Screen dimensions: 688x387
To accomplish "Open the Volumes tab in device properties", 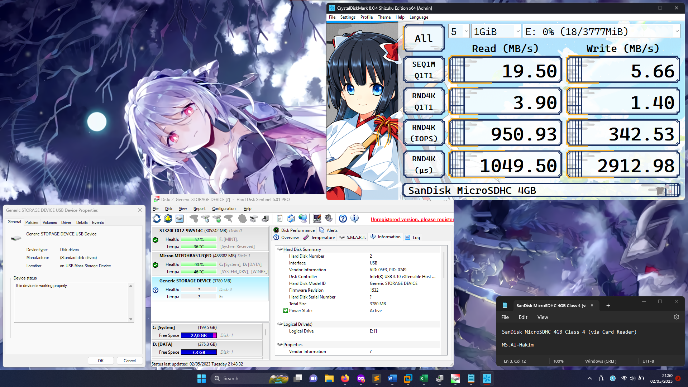I will pos(49,223).
